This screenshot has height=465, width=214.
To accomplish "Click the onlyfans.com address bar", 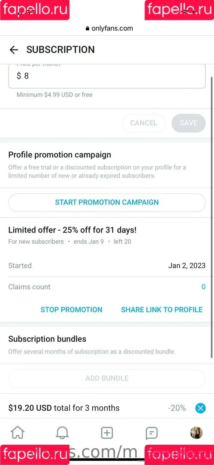I will [x=109, y=28].
